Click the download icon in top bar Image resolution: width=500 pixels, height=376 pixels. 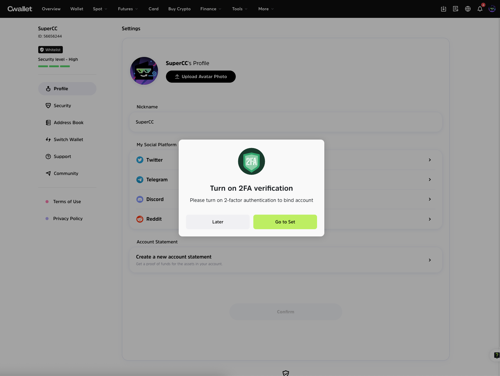tap(443, 9)
